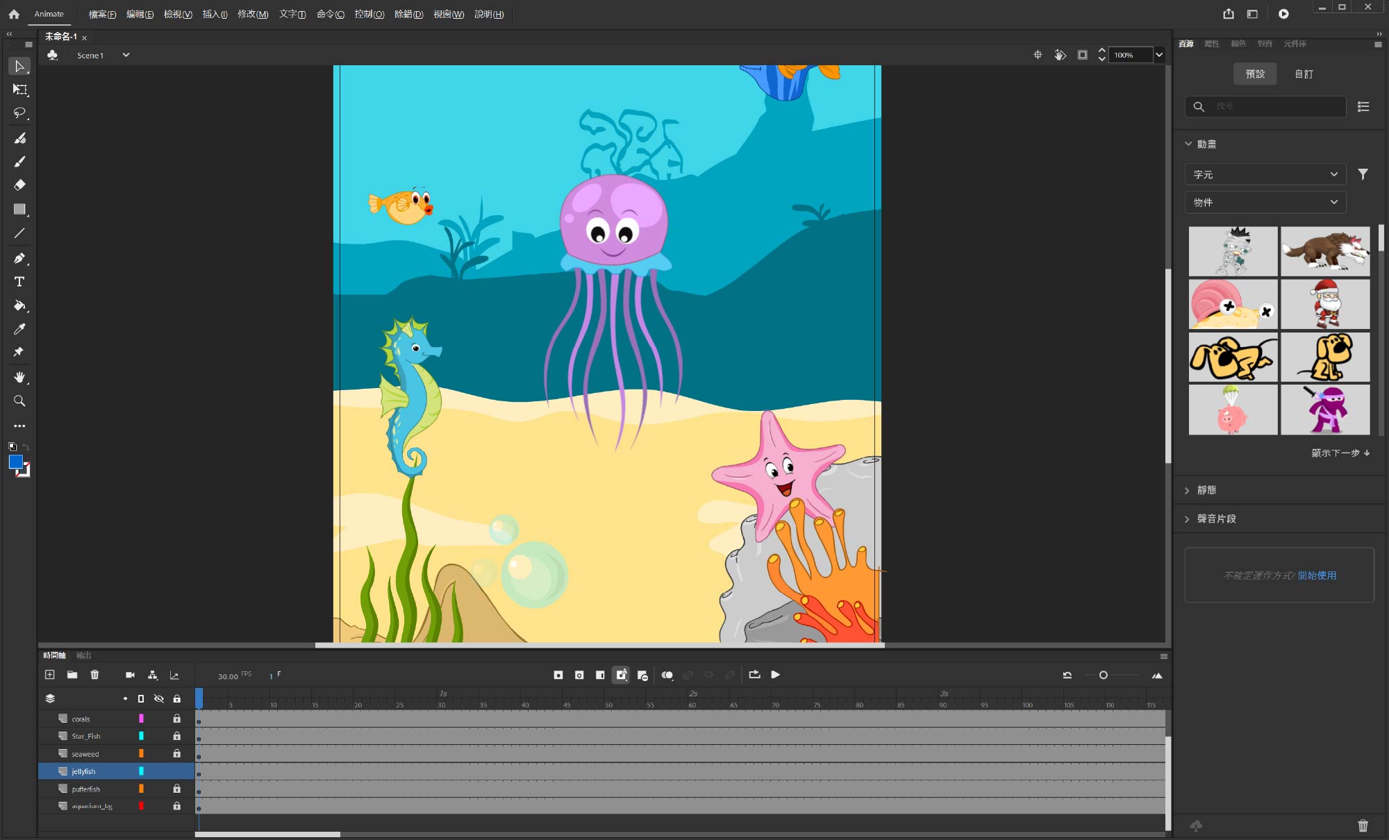Select the Zoom magnifier tool
The height and width of the screenshot is (840, 1389).
pyautogui.click(x=19, y=401)
